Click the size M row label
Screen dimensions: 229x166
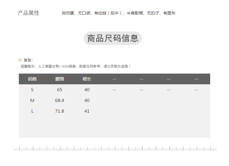pos(32,101)
